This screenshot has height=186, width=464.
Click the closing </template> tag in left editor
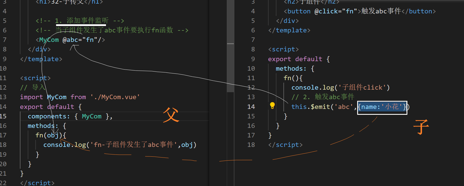[41, 59]
